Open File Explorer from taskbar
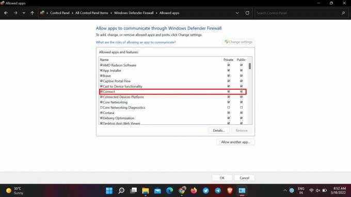The image size is (351, 197). point(146,190)
